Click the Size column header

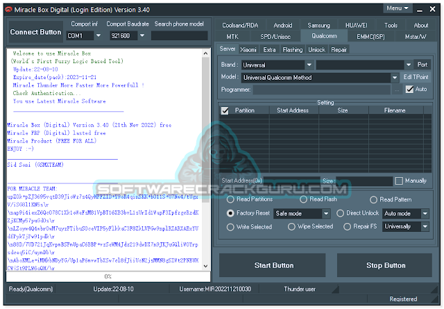click(x=343, y=110)
